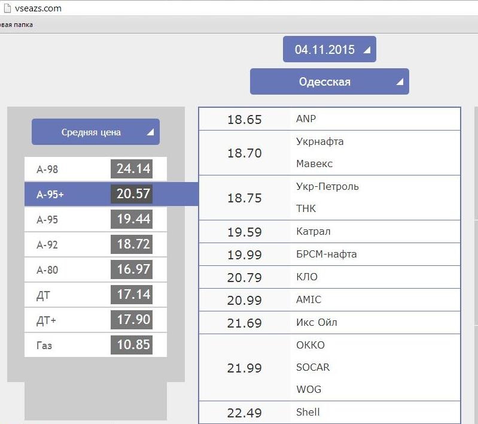Click the 17.90 price badge

[132, 320]
